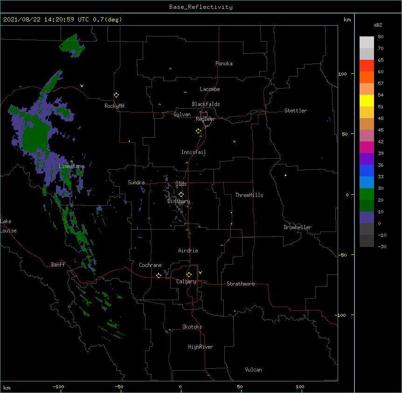The image size is (402, 393).
Task: Click the Stettler city label
Action: [x=296, y=111]
